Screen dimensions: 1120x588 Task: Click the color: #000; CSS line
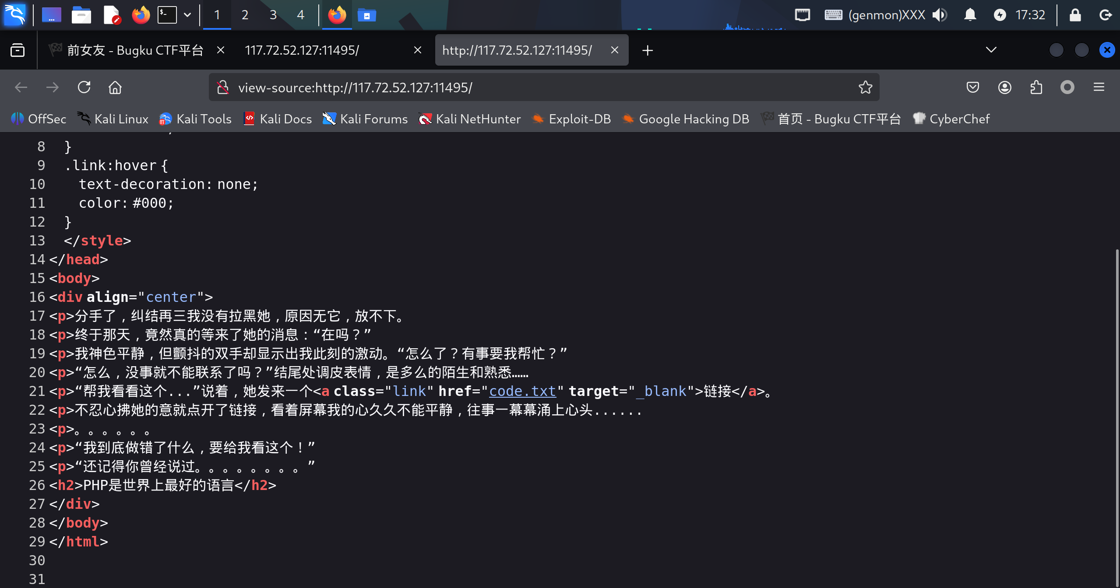pyautogui.click(x=126, y=203)
